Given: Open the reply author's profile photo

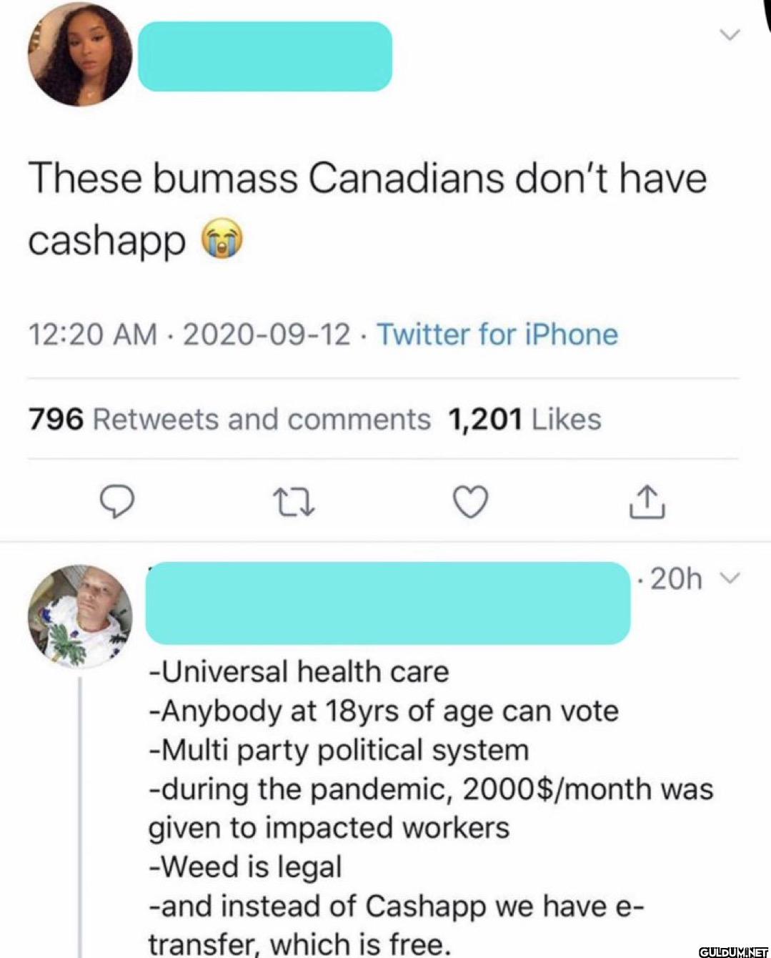Looking at the screenshot, I should point(80,616).
